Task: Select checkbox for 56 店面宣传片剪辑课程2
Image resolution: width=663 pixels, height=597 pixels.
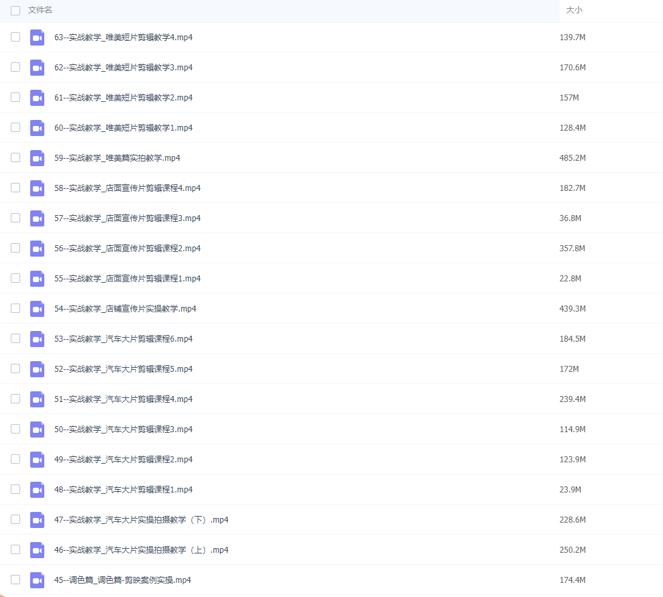Action: tap(15, 248)
